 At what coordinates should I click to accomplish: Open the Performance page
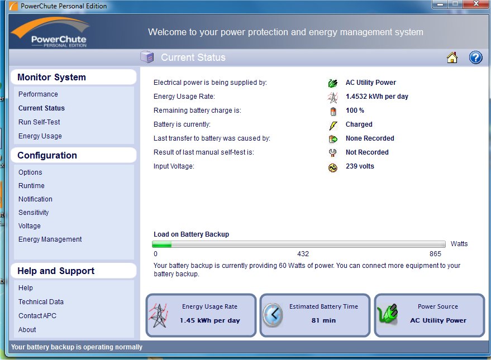coord(38,94)
